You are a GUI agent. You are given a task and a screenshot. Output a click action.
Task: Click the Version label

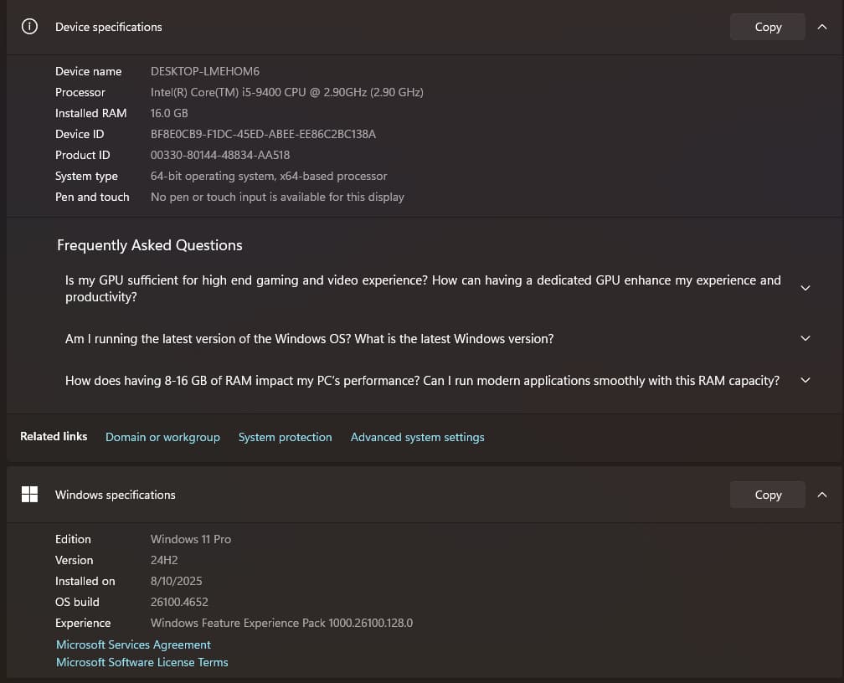(75, 560)
